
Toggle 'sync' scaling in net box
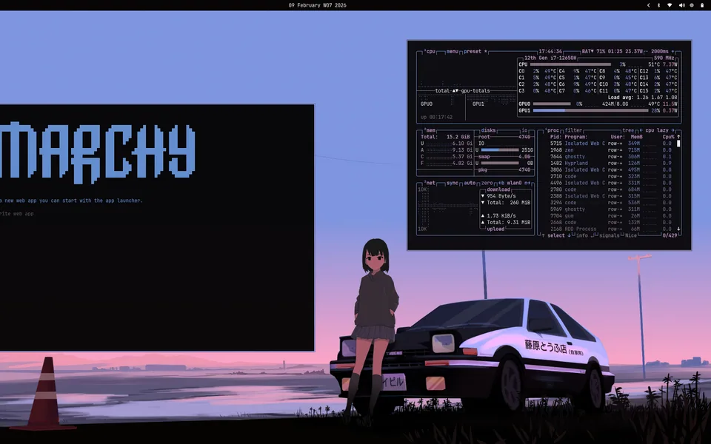click(x=453, y=183)
